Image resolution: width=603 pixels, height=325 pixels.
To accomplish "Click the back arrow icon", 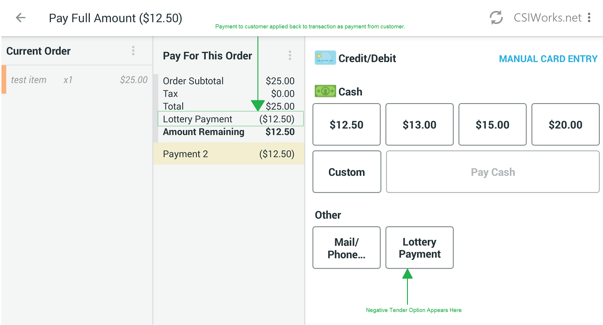I will 20,18.
